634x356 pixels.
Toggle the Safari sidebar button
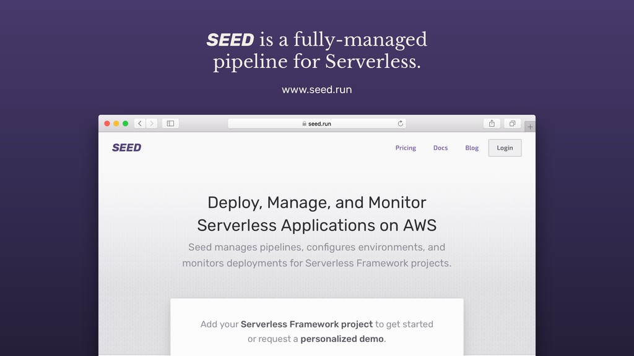point(170,124)
